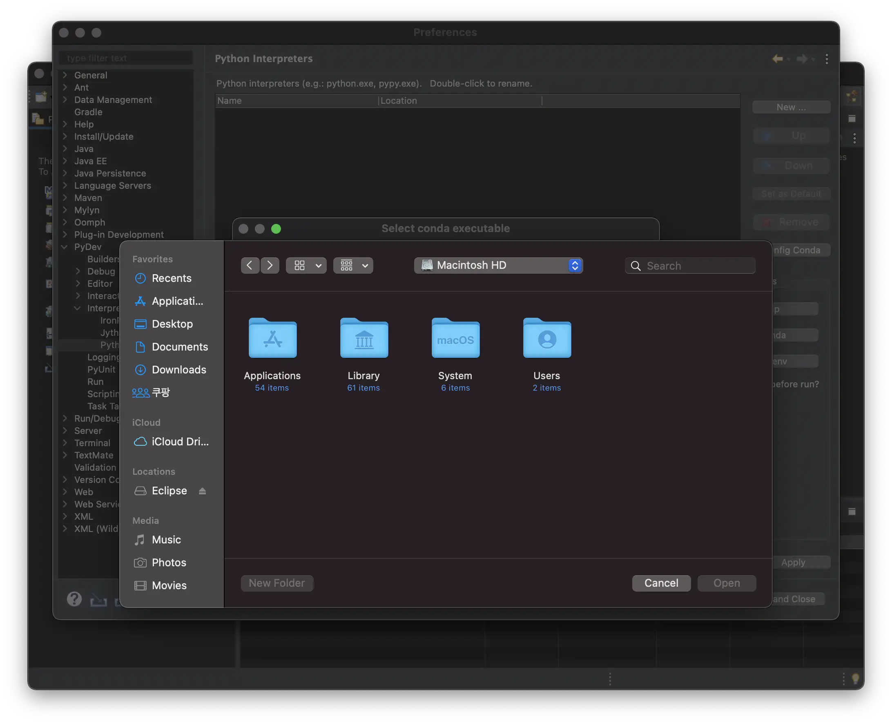
Task: Select the macOS System folder
Action: [455, 339]
